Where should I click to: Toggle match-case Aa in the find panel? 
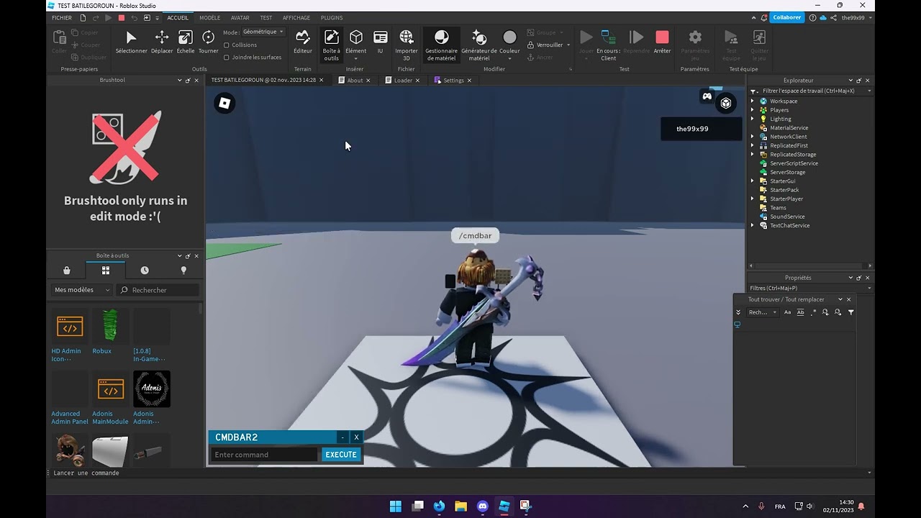[787, 312]
